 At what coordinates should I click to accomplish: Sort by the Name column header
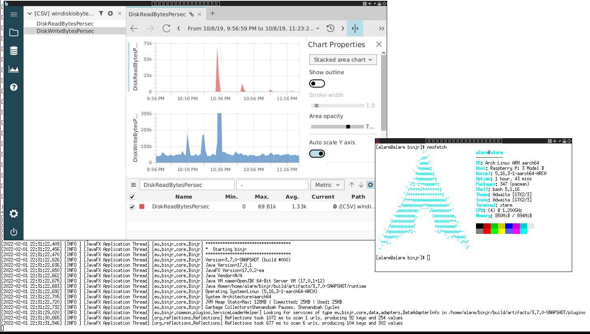click(x=183, y=197)
